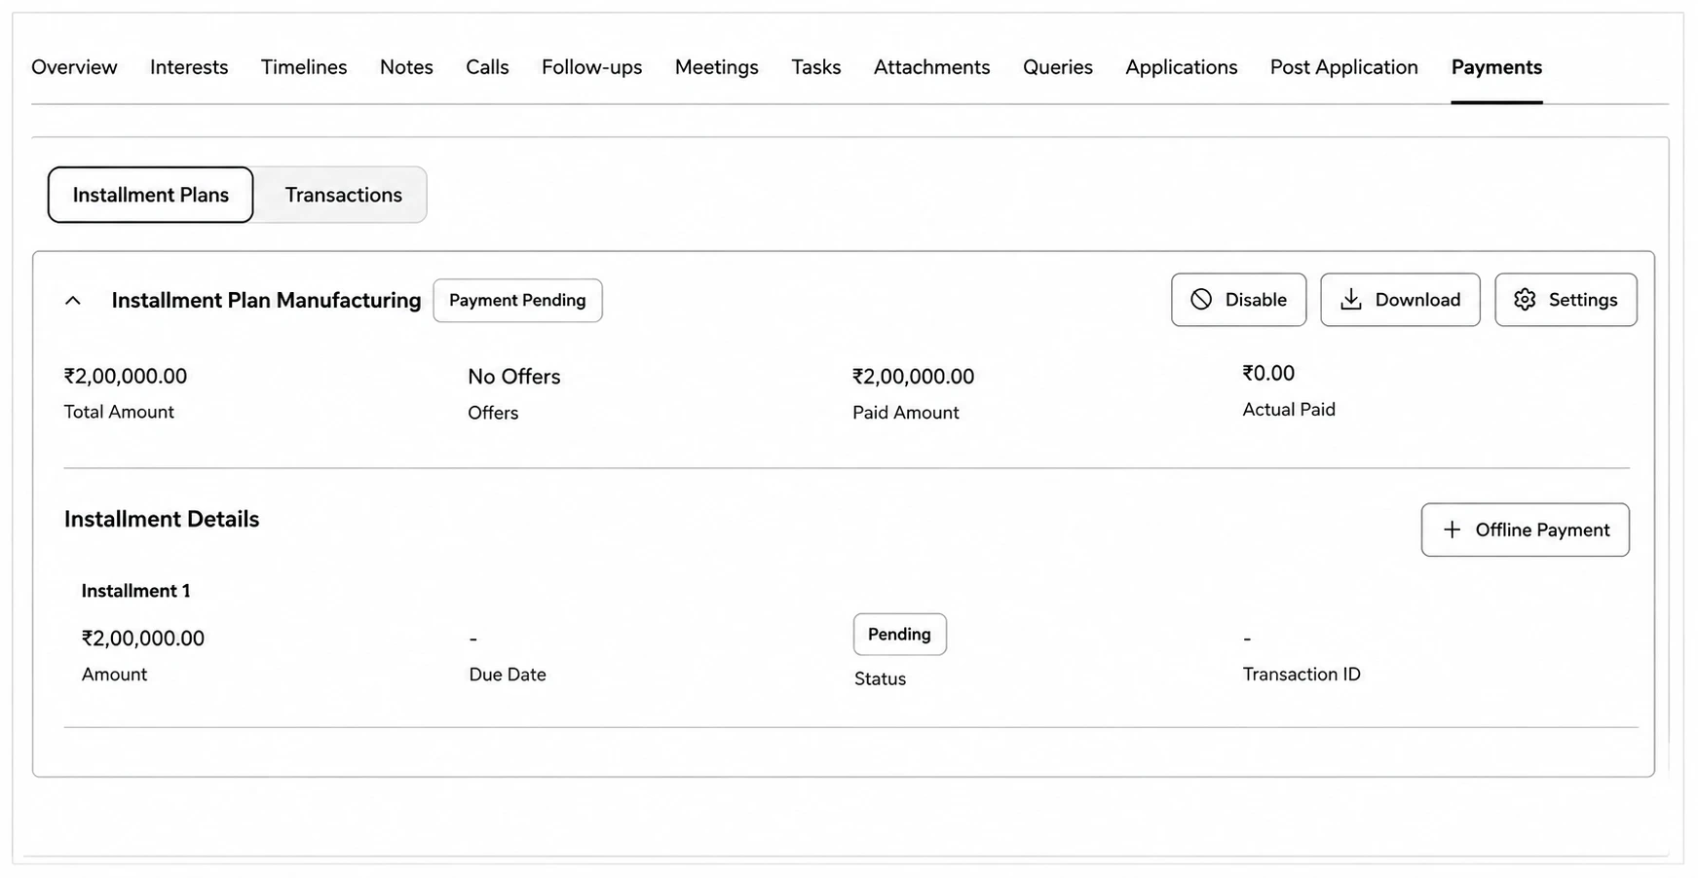Click the Download arrow icon
The height and width of the screenshot is (878, 1698).
[x=1351, y=300]
